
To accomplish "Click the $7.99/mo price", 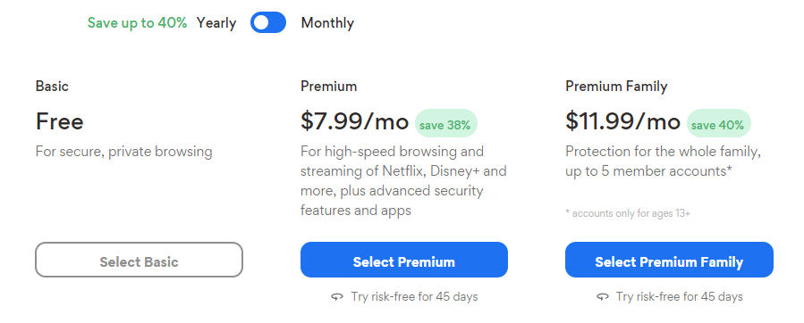I will (x=354, y=122).
